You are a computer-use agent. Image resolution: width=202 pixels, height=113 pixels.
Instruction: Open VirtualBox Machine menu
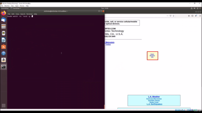(x=7, y=6)
